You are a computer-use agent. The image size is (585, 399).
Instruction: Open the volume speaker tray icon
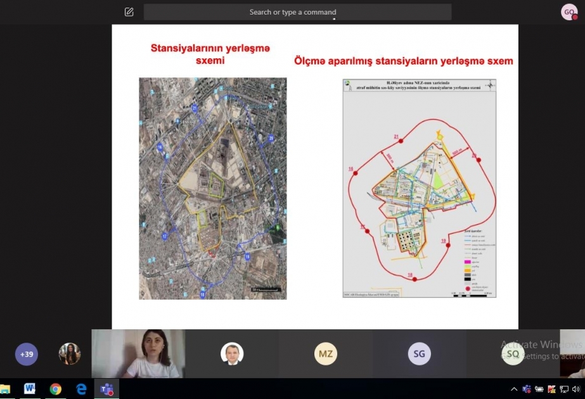576,389
